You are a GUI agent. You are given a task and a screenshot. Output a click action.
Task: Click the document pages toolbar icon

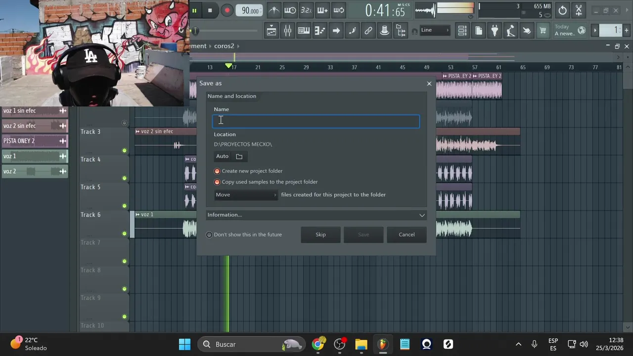479,31
